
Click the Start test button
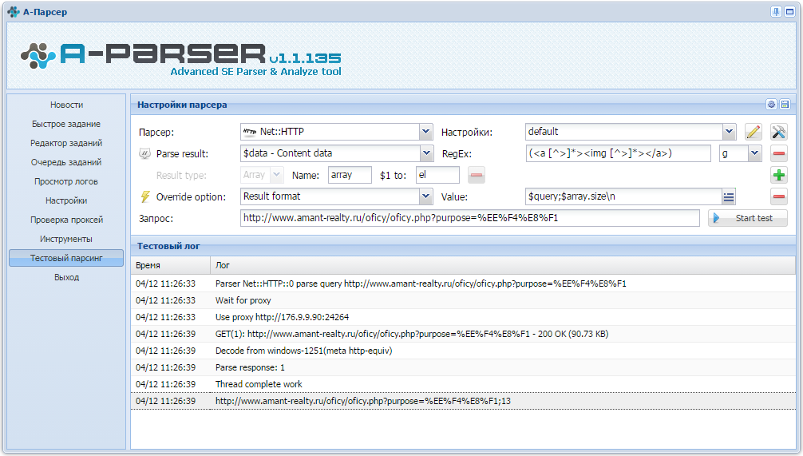pyautogui.click(x=748, y=218)
